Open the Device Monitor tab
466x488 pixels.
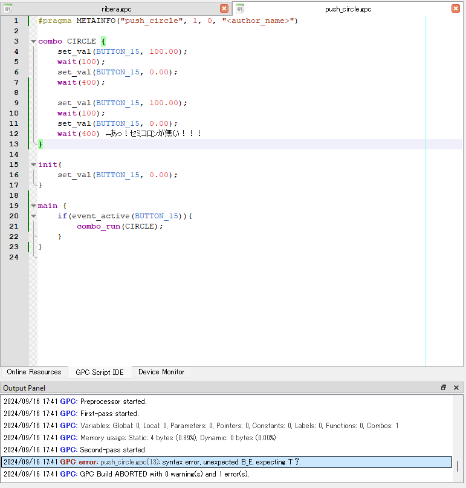coord(161,372)
